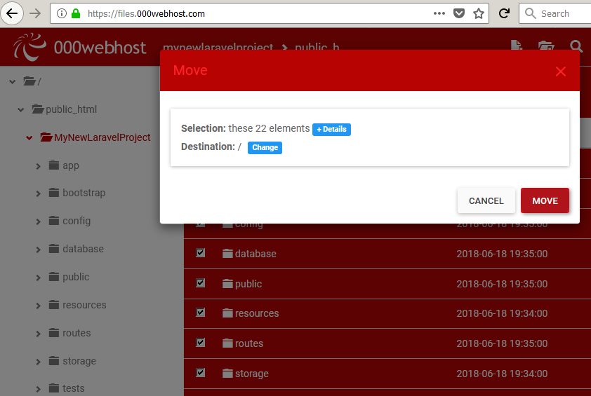The image size is (591, 396).
Task: Collapse MyNewLaravelProject tree node
Action: 29,138
